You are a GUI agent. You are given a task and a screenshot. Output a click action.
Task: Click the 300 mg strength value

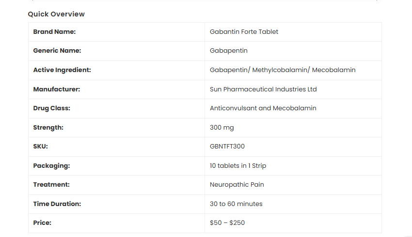click(x=222, y=128)
